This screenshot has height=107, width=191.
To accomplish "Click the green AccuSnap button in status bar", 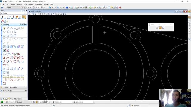I will (2, 102).
